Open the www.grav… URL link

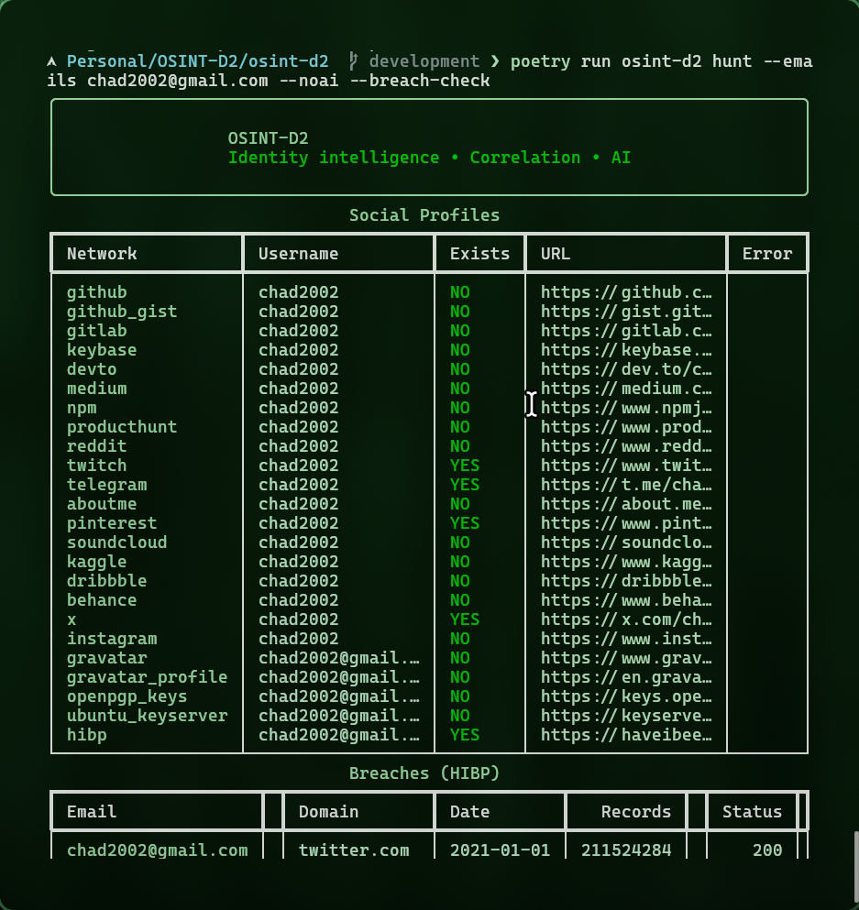[626, 658]
